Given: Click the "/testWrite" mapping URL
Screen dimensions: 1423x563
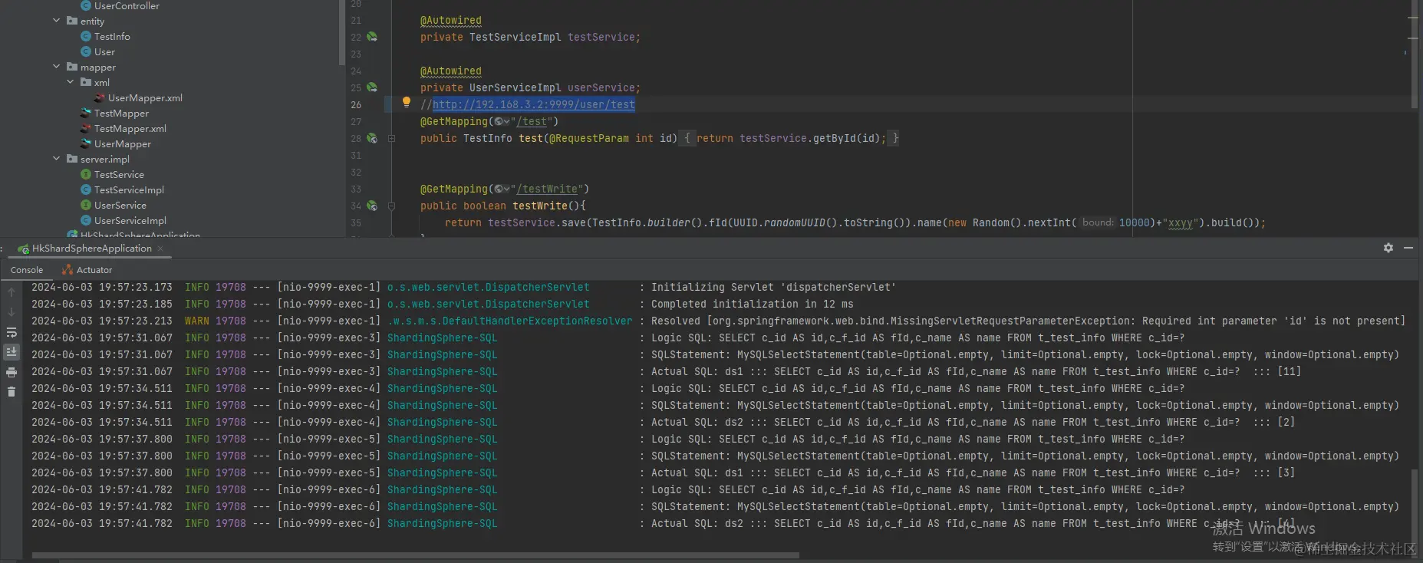Looking at the screenshot, I should pyautogui.click(x=547, y=189).
